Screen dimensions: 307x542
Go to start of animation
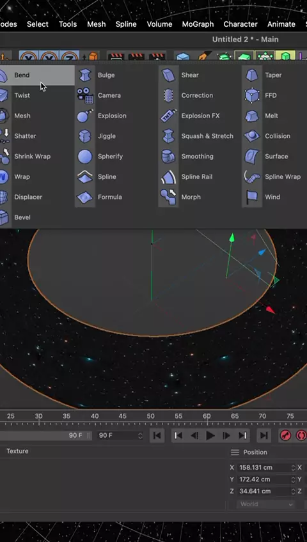(157, 435)
